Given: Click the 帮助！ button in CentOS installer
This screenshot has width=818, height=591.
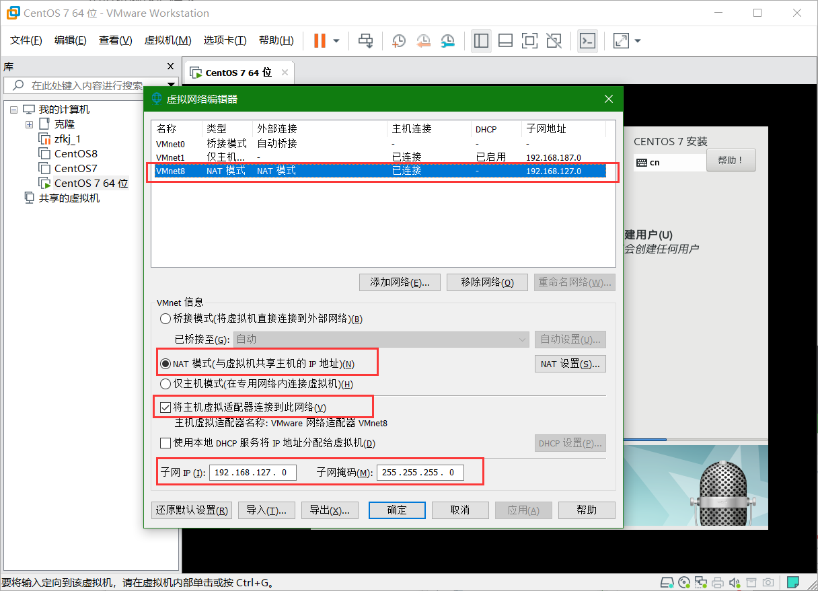Looking at the screenshot, I should (x=731, y=161).
